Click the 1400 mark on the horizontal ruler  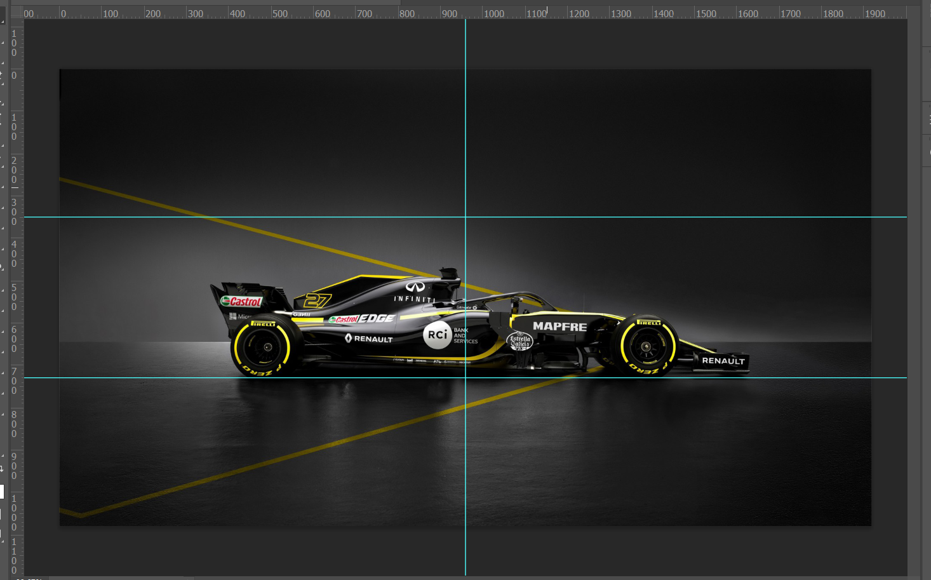coord(664,13)
